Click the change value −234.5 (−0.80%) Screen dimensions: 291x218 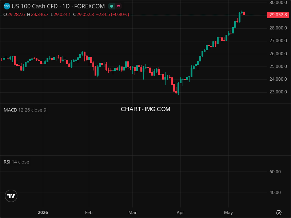point(112,15)
